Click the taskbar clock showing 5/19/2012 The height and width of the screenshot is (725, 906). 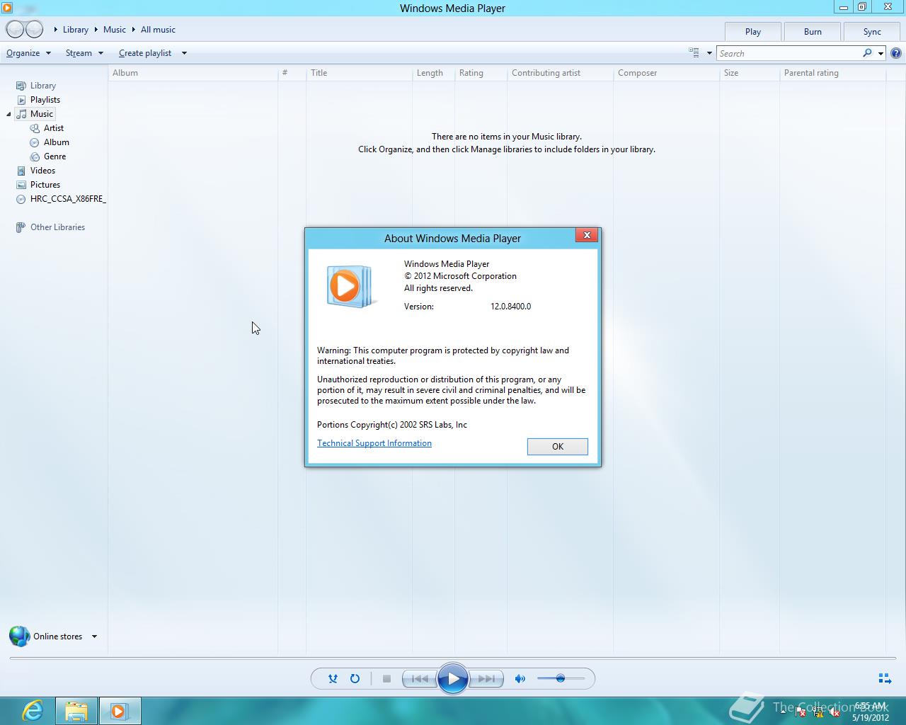tap(871, 712)
